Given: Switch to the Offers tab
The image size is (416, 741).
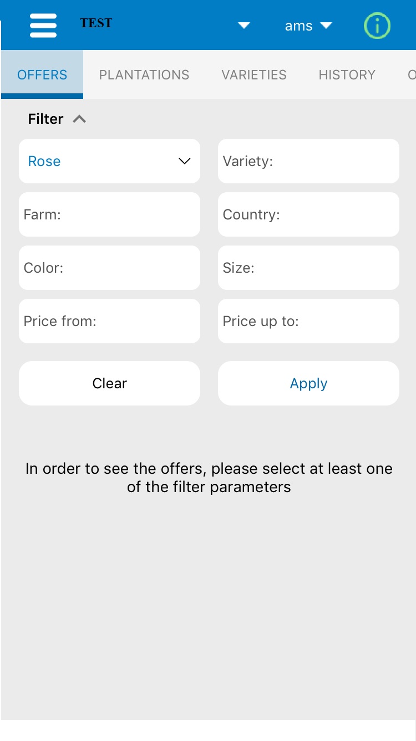Looking at the screenshot, I should (42, 75).
